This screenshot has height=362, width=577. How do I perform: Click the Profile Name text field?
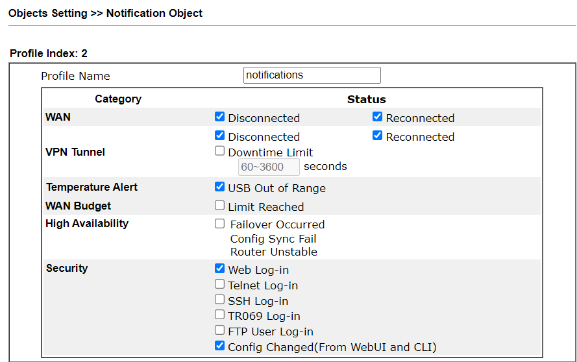pos(312,75)
